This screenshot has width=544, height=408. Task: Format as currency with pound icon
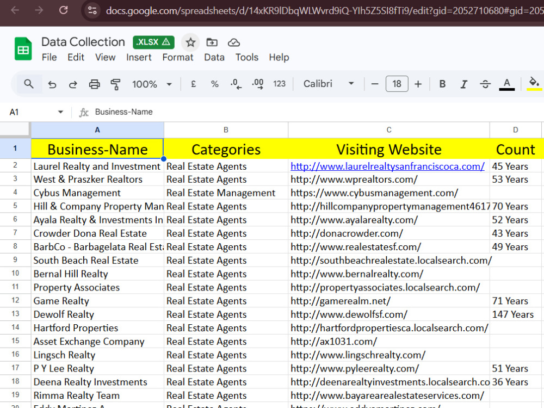coord(194,84)
